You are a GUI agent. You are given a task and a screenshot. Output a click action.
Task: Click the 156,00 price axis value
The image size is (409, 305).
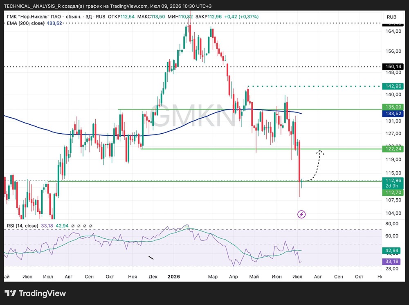pos(393,52)
